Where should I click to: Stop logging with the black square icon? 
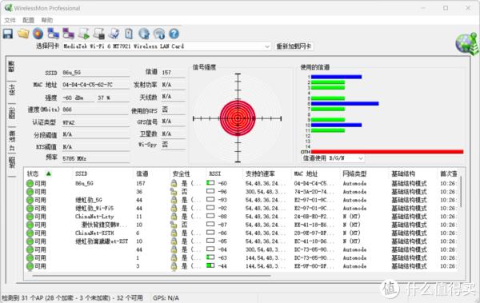coord(99,34)
